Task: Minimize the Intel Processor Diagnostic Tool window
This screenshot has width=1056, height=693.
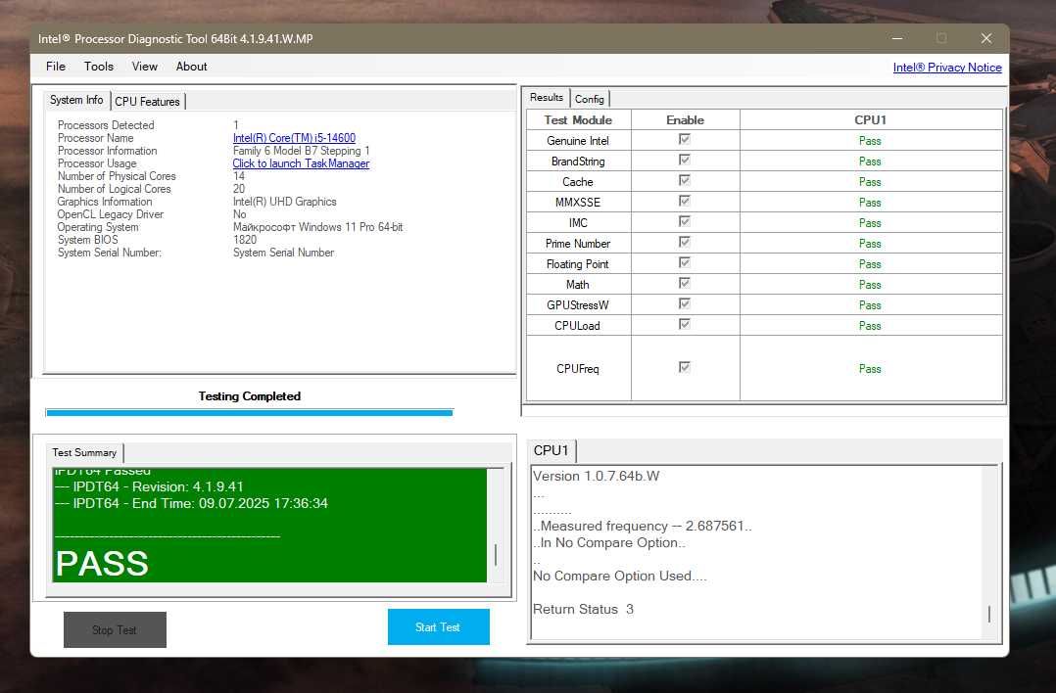Action: click(897, 38)
